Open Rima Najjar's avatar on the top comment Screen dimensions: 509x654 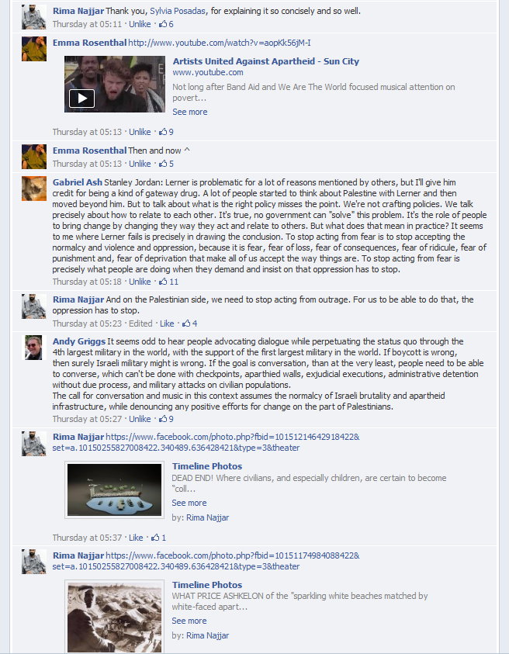point(34,17)
